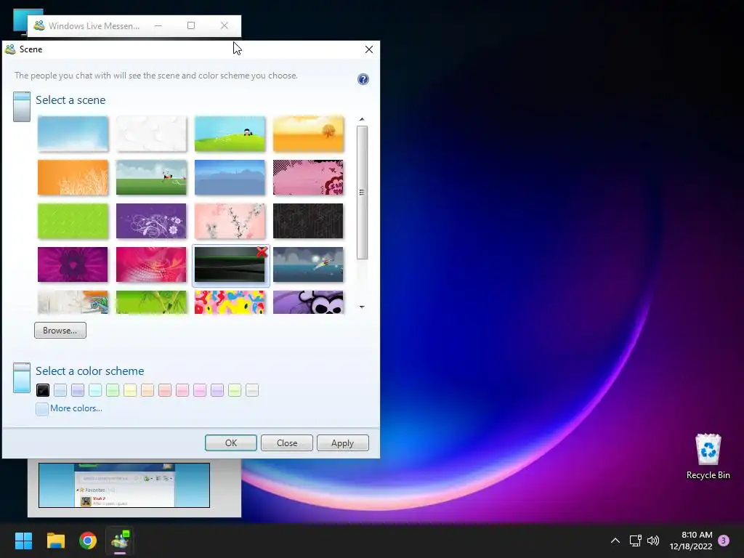Select the beige chameleon scene
The height and width of the screenshot is (558, 744).
pos(73,302)
